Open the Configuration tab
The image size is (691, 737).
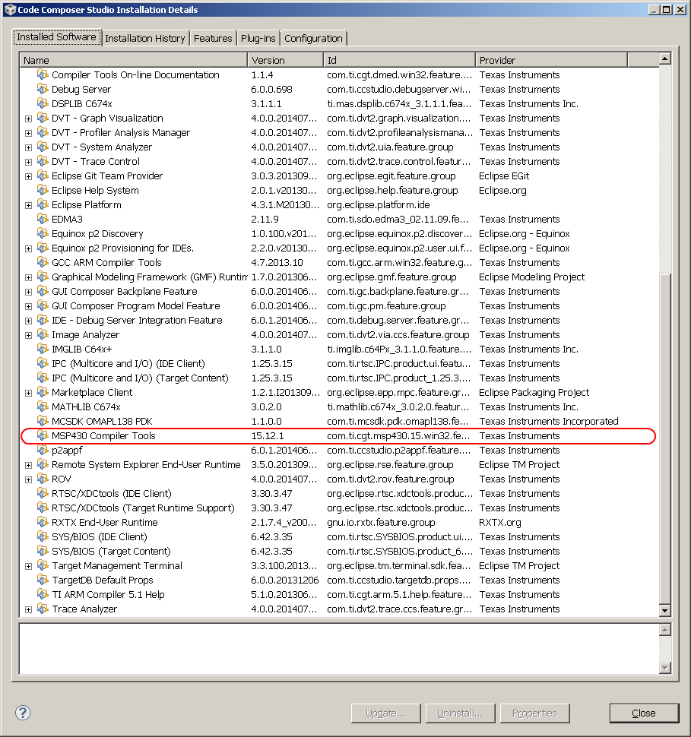(x=313, y=39)
